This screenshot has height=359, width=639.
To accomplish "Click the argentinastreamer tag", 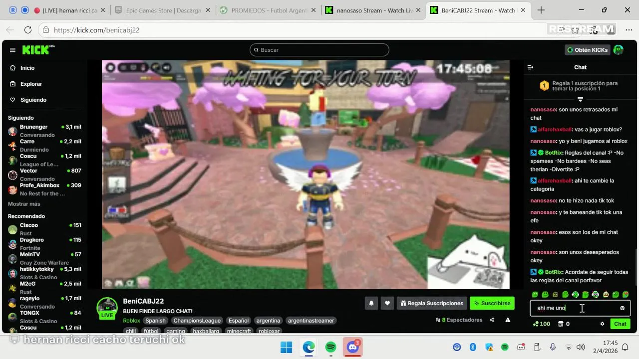I will [x=311, y=321].
